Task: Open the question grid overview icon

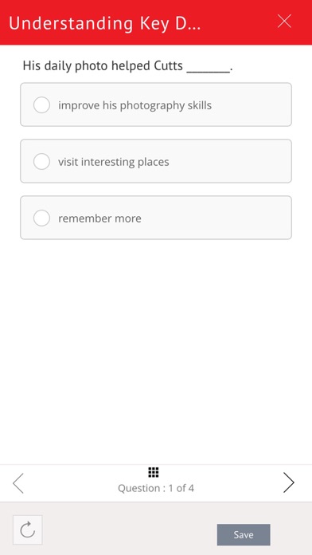Action: coord(154,472)
